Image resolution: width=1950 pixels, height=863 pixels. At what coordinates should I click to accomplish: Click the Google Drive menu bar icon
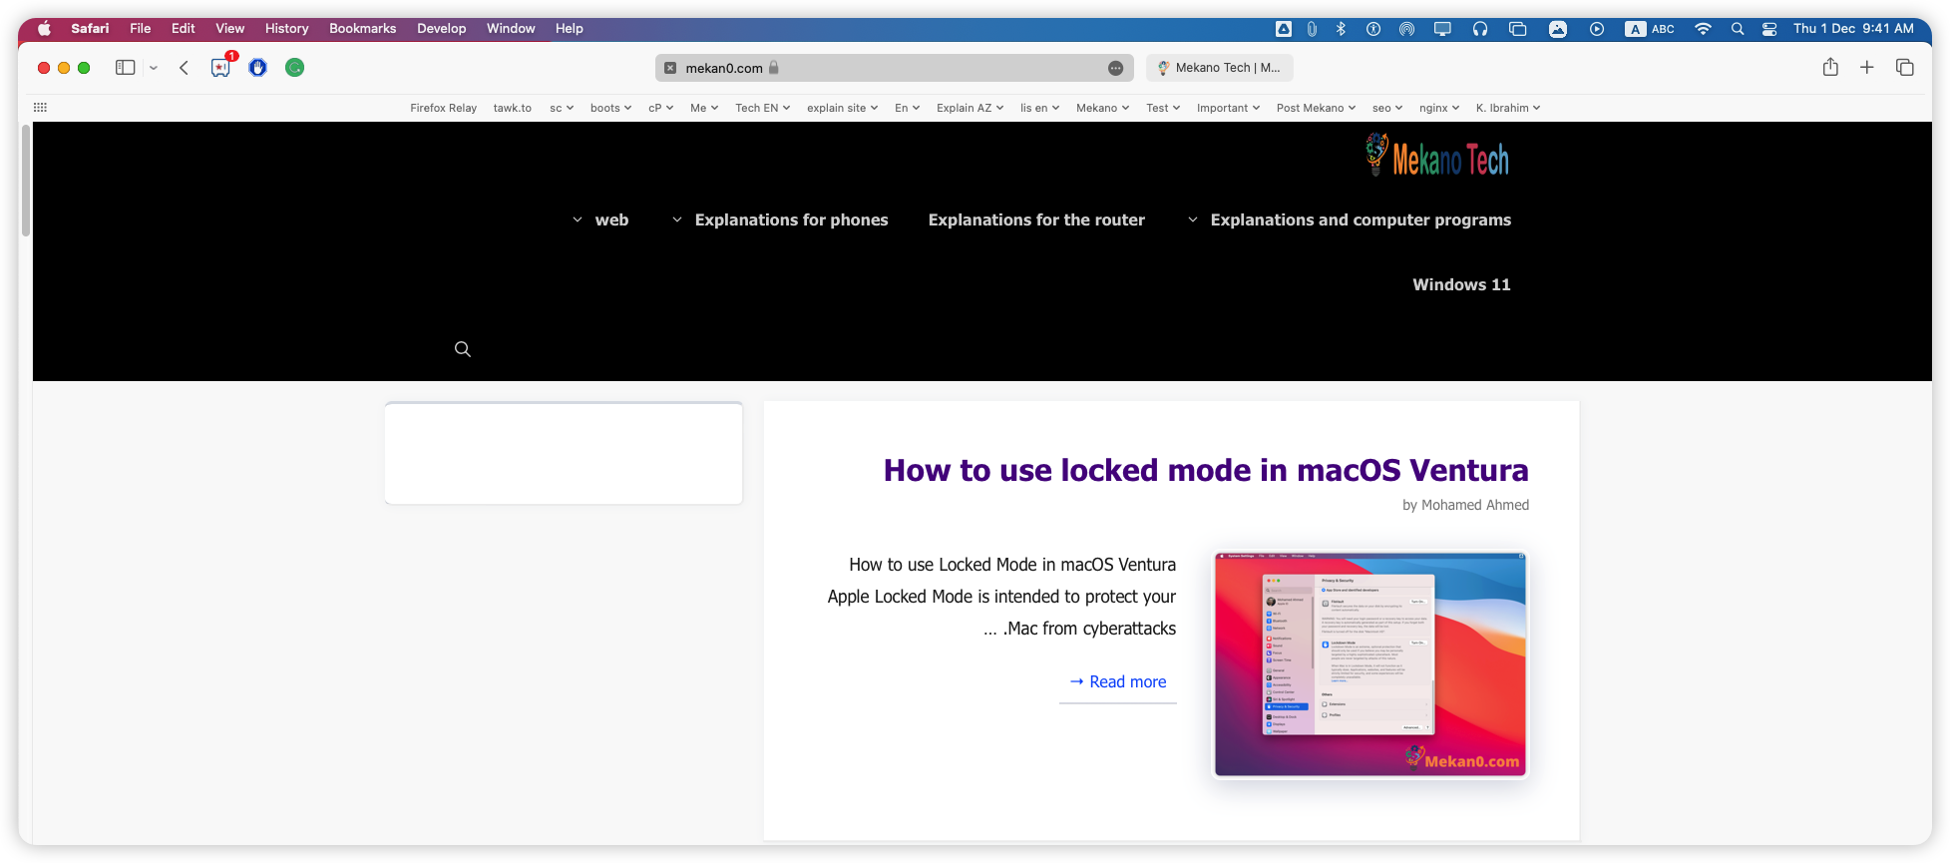(x=1284, y=29)
